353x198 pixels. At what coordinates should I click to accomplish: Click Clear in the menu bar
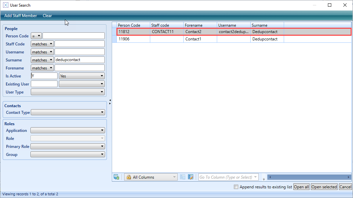tap(48, 16)
